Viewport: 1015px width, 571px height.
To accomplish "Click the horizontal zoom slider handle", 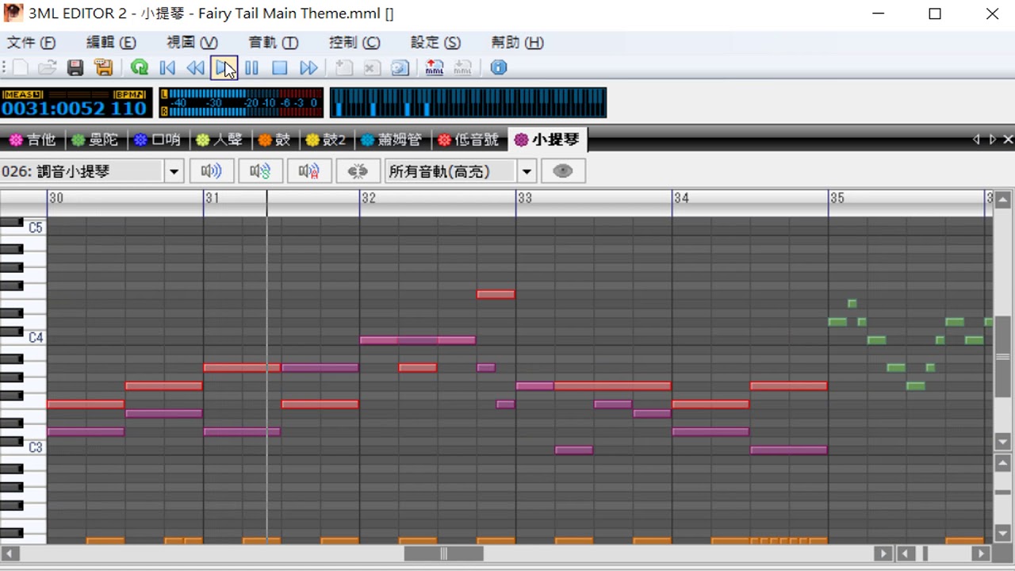I will pyautogui.click(x=925, y=554).
